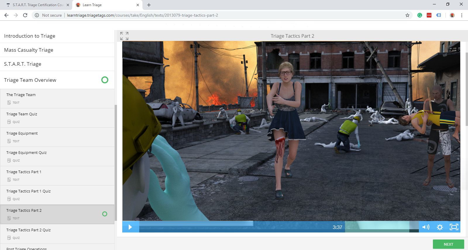Go forward in browser history
Viewport: 468px width, 250px height.
pyautogui.click(x=16, y=15)
